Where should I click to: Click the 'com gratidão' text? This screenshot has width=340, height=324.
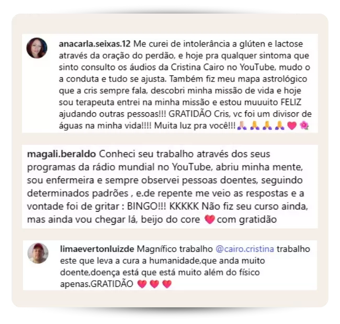click(247, 219)
